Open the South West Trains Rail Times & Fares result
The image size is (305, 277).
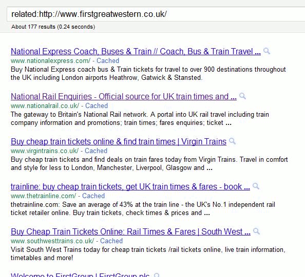[x=130, y=231]
